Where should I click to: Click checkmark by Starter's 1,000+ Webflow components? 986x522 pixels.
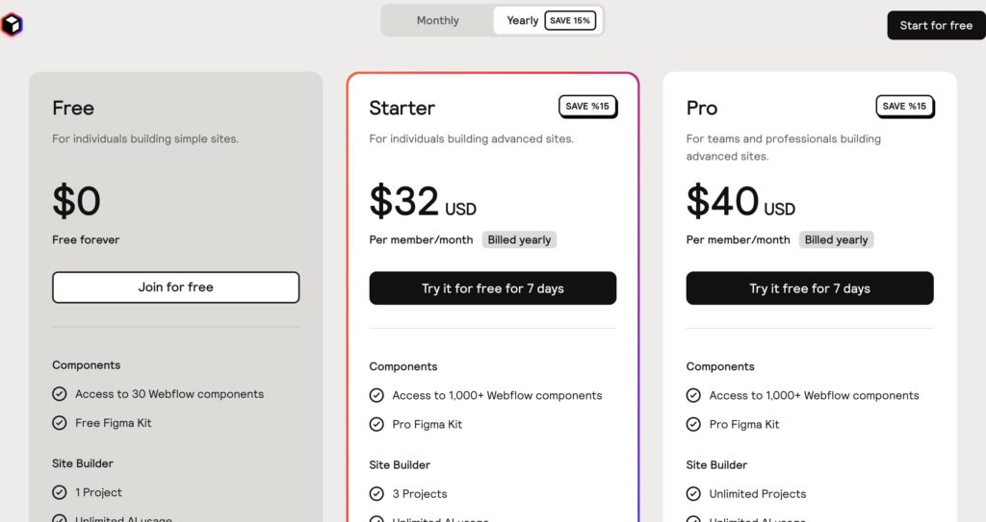[376, 395]
